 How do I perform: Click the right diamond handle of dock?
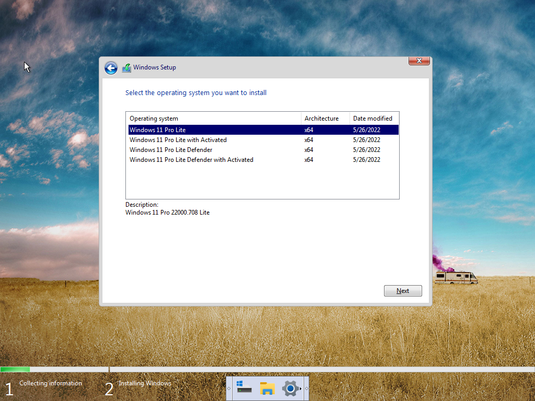tap(306, 388)
